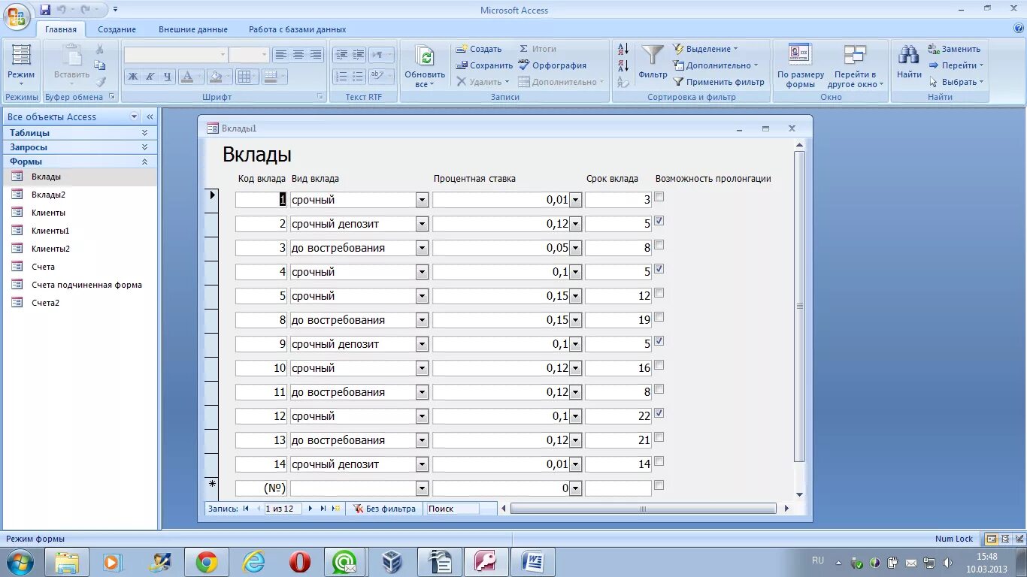Open Internet Explorer from taskbar
This screenshot has width=1027, height=577.
254,562
